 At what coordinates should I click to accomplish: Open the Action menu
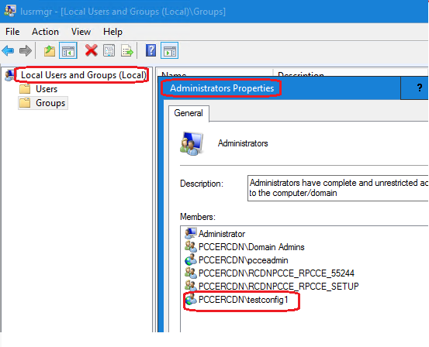click(x=45, y=32)
